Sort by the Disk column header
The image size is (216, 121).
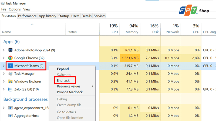click(150, 29)
